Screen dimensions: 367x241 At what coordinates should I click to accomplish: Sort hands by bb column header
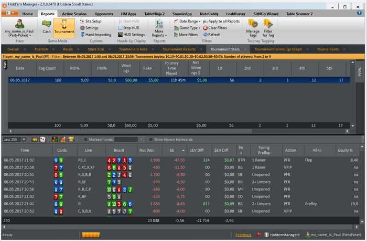[x=174, y=150]
